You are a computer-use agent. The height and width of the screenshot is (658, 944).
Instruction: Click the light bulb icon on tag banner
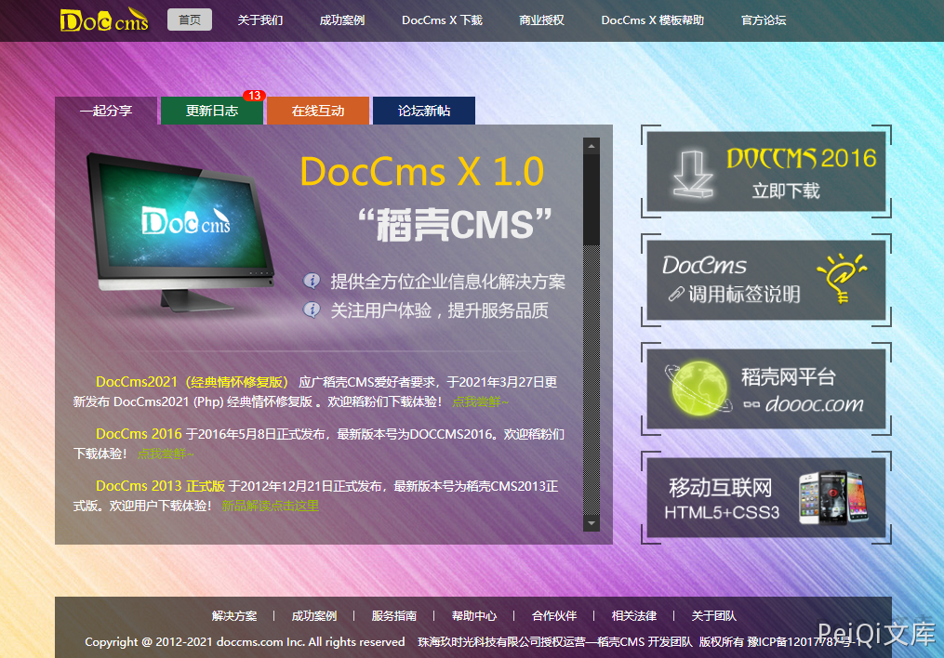coord(841,277)
